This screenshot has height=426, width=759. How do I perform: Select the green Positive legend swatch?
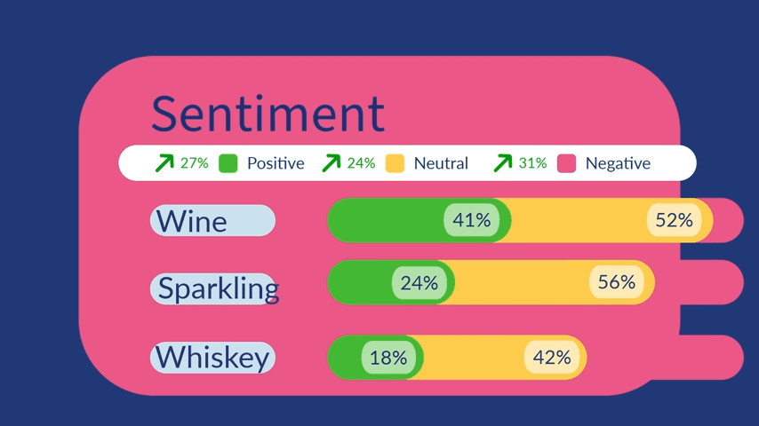228,163
